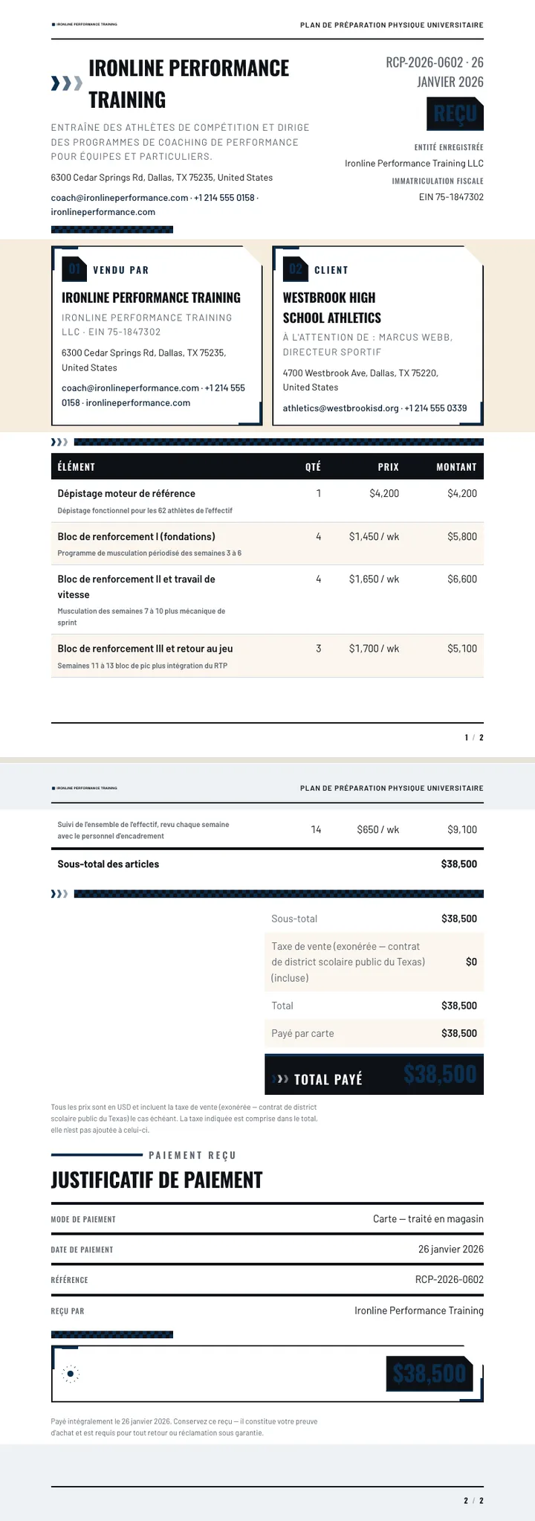Image resolution: width=535 pixels, height=1521 pixels.
Task: Click the $38,500 amount in the bottom stamp box
Action: point(429,1374)
